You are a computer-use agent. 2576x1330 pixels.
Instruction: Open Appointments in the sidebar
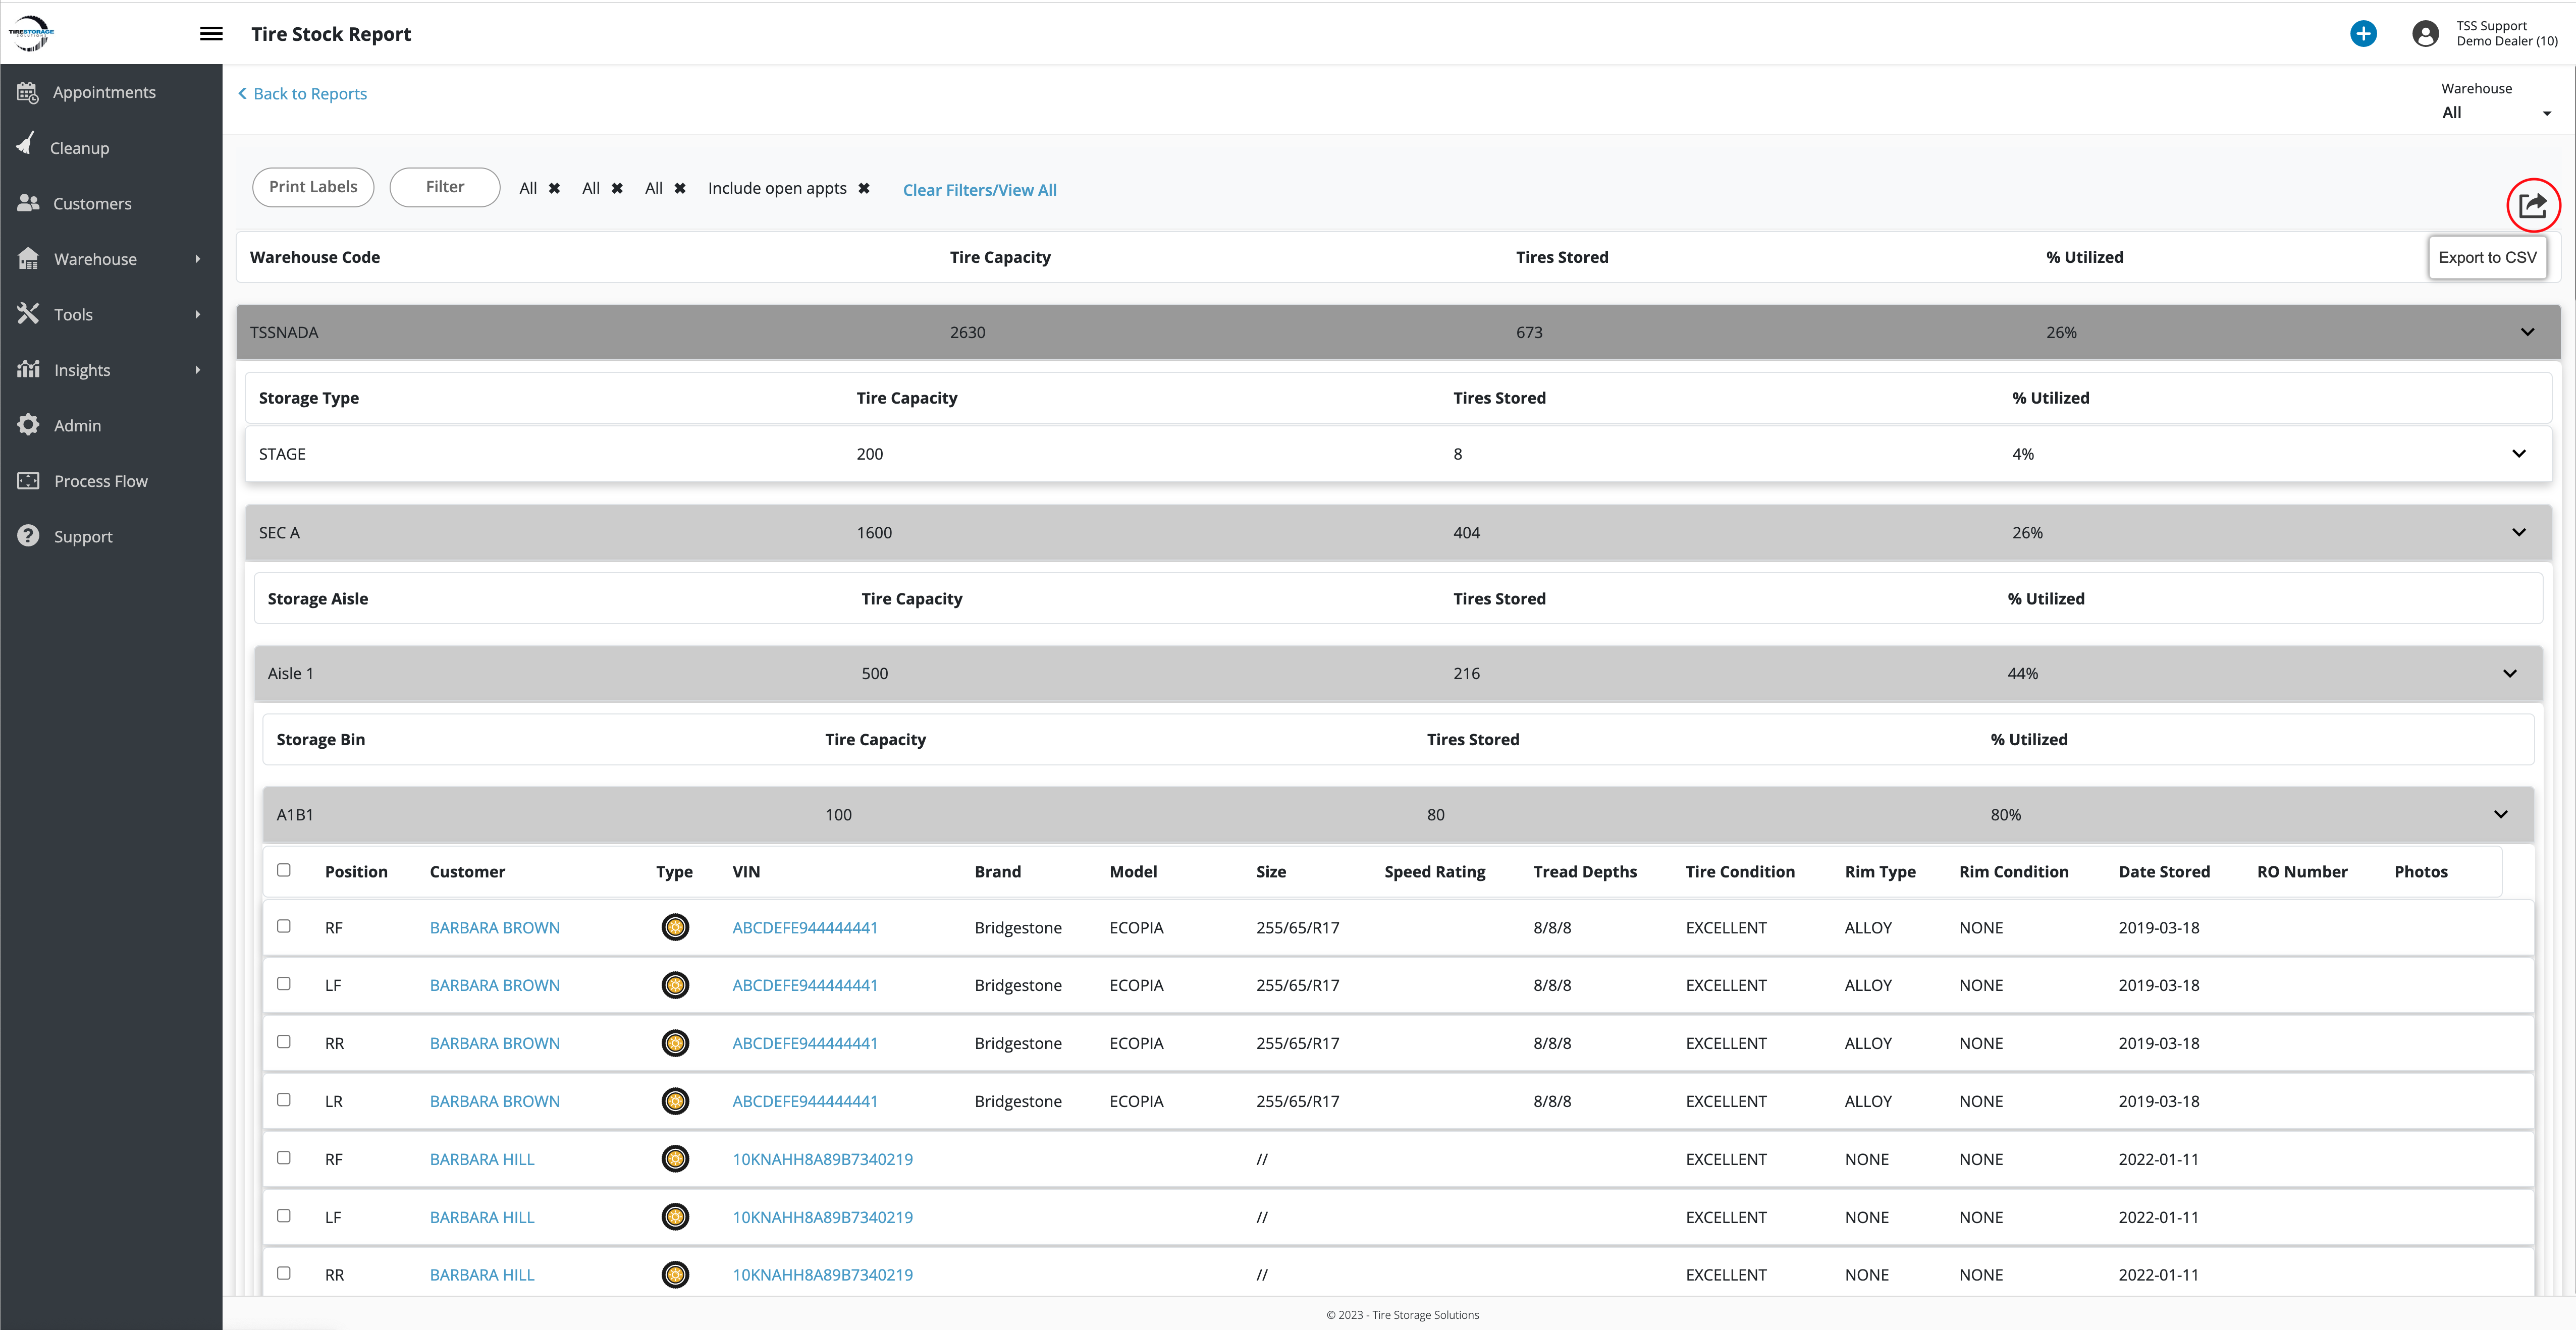[104, 92]
